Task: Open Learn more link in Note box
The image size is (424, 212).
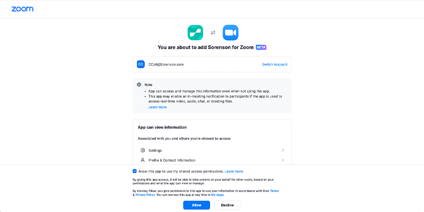Action: [157, 107]
